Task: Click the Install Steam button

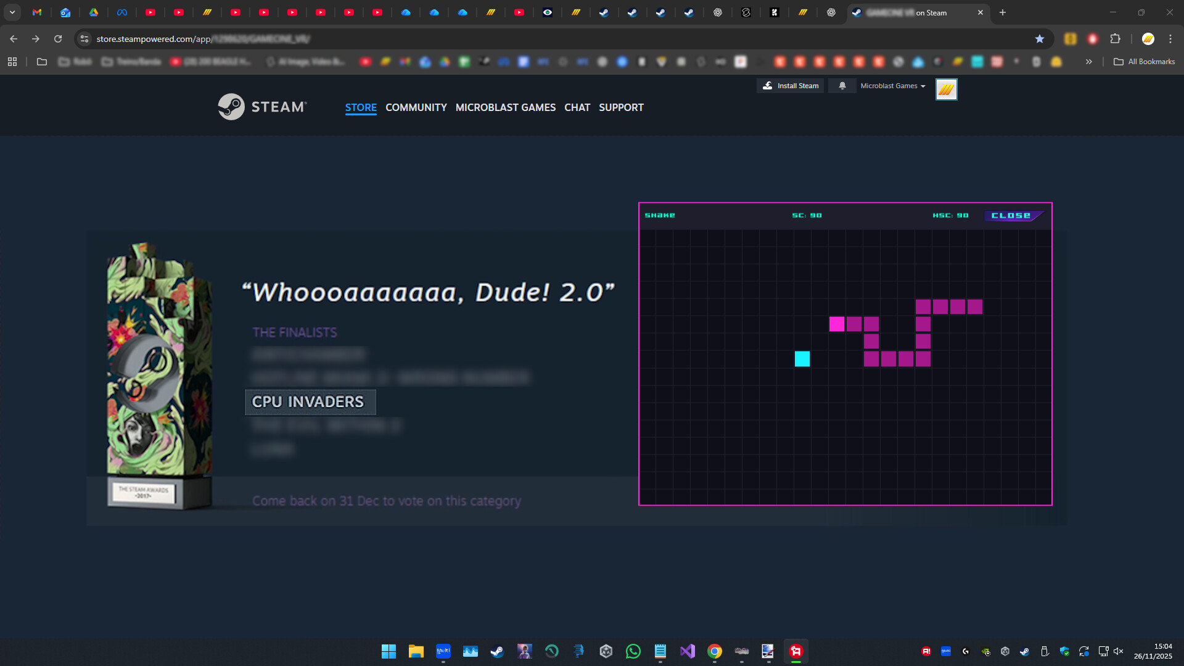Action: click(790, 86)
